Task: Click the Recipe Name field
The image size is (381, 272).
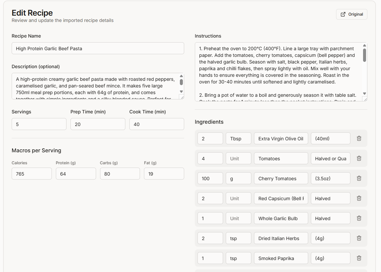Action: [98, 48]
